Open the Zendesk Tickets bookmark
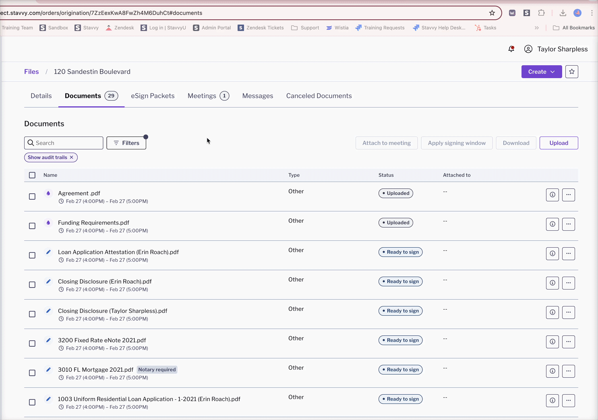This screenshot has height=420, width=598. tap(261, 28)
